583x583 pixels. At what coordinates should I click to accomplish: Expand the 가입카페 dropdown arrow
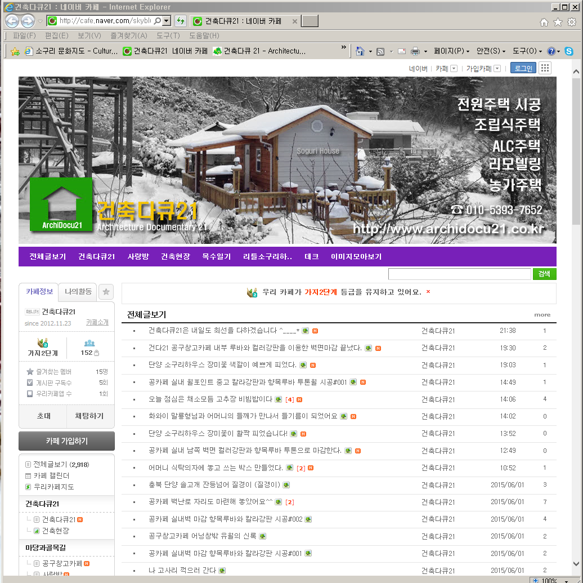click(497, 69)
